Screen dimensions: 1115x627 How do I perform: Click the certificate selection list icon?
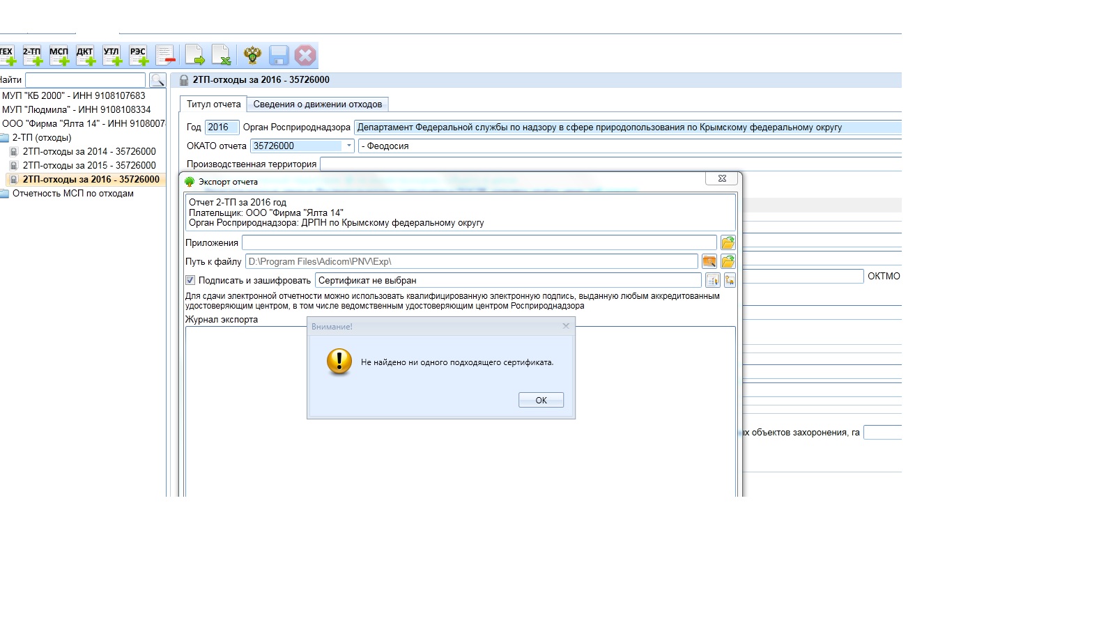tap(712, 280)
